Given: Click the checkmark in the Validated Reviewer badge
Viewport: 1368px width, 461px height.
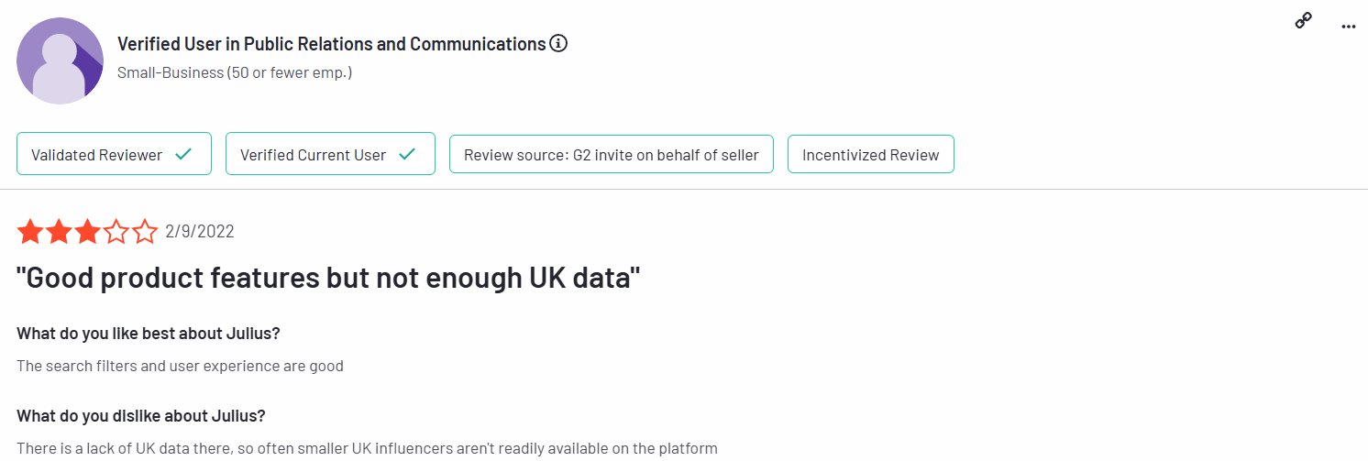Looking at the screenshot, I should [x=183, y=154].
